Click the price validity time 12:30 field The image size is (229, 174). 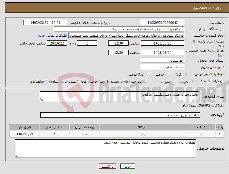(x=118, y=52)
